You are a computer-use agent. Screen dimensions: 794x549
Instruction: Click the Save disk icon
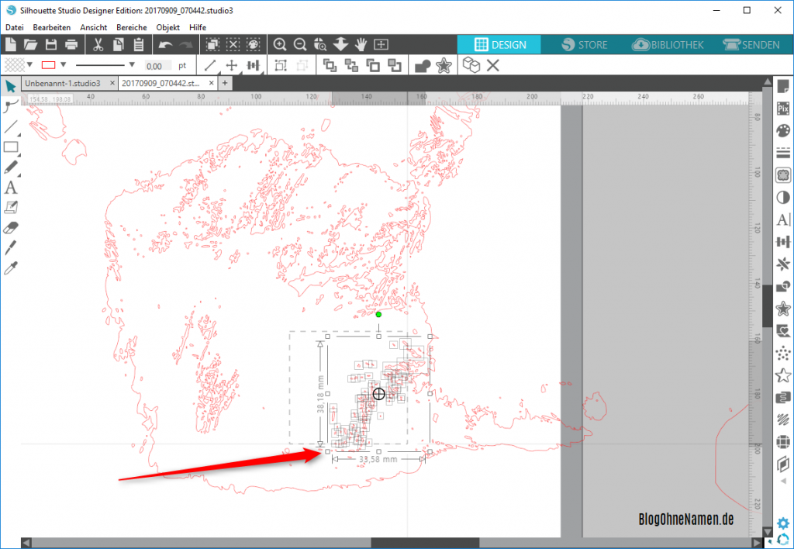[x=51, y=44]
